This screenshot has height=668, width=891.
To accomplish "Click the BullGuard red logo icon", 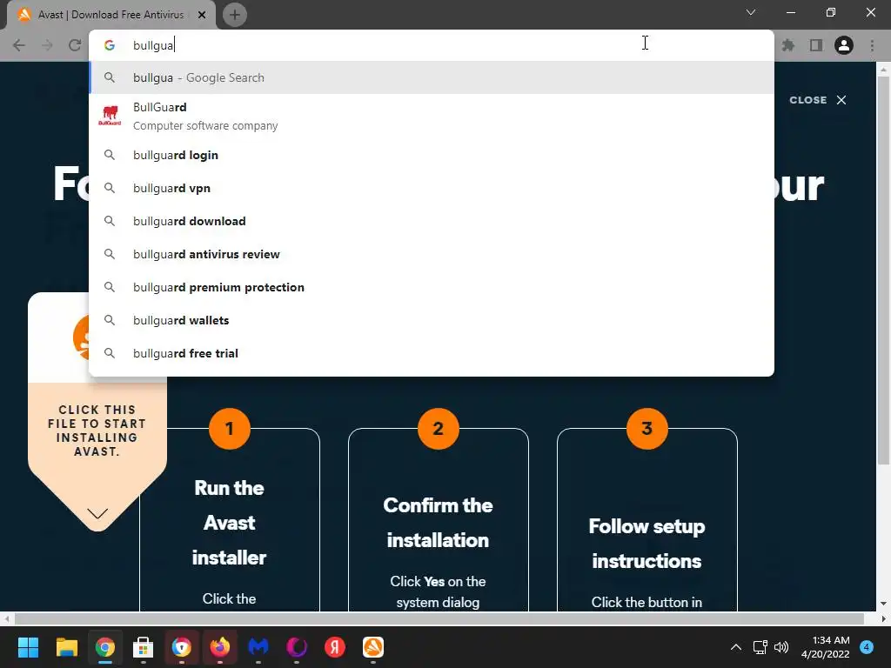I will pyautogui.click(x=110, y=116).
